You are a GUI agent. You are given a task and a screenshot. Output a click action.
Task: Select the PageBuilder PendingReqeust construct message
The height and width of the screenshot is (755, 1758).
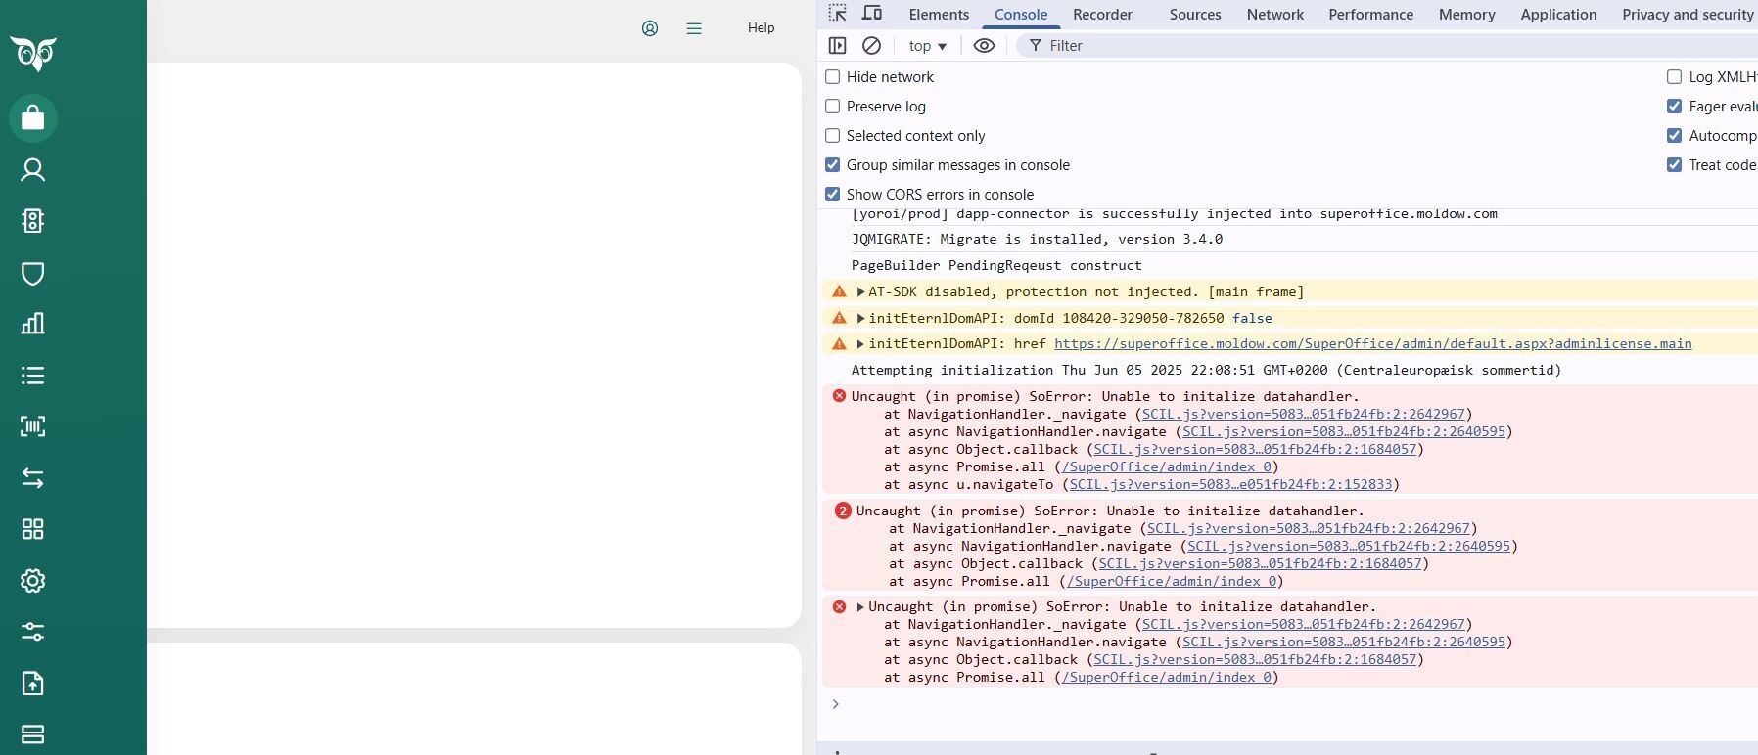pos(996,266)
